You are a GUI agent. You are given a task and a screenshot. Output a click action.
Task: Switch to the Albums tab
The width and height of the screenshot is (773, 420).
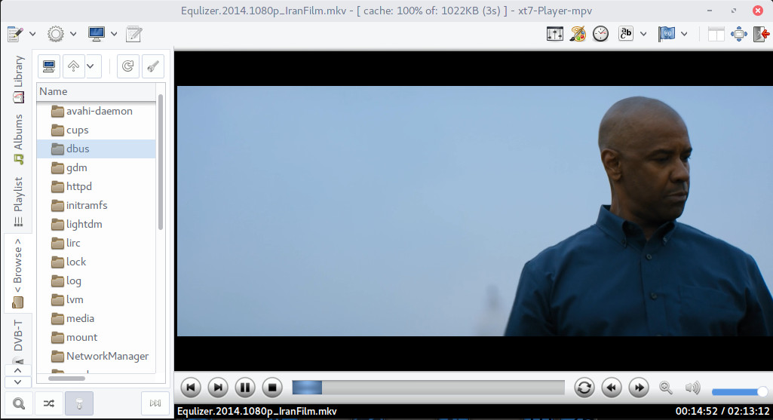click(x=18, y=139)
